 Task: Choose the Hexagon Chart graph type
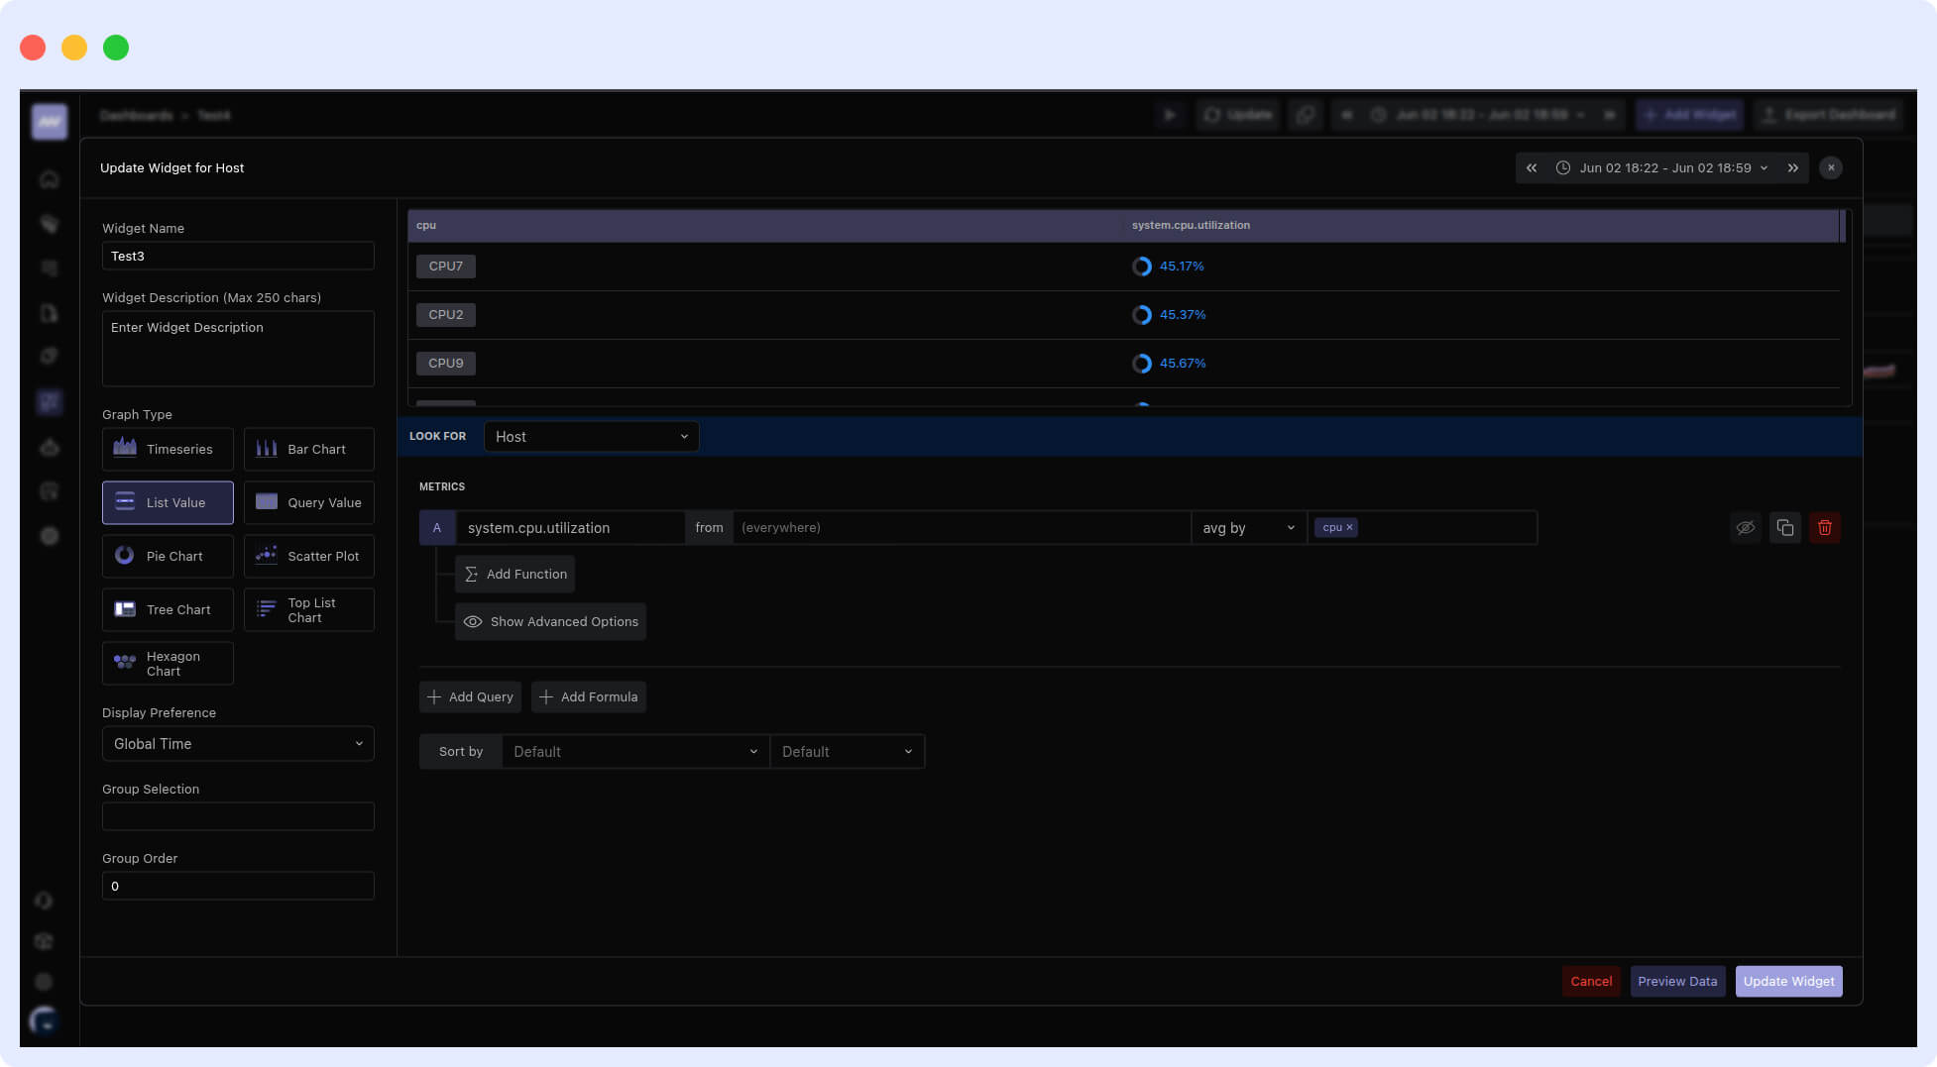coord(168,664)
